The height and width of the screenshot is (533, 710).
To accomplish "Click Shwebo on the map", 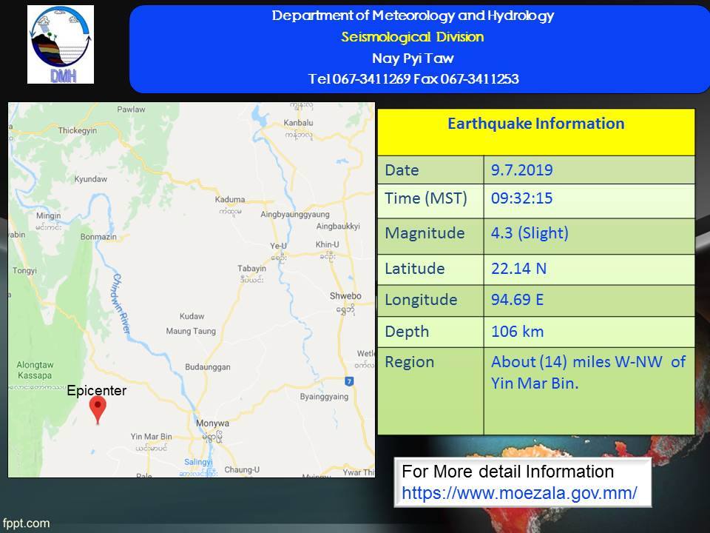I will (x=345, y=295).
